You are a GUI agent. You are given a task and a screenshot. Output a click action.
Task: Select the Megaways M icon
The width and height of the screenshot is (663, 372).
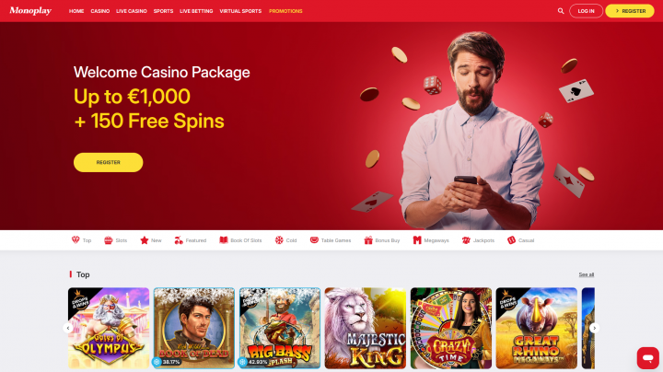click(x=417, y=240)
